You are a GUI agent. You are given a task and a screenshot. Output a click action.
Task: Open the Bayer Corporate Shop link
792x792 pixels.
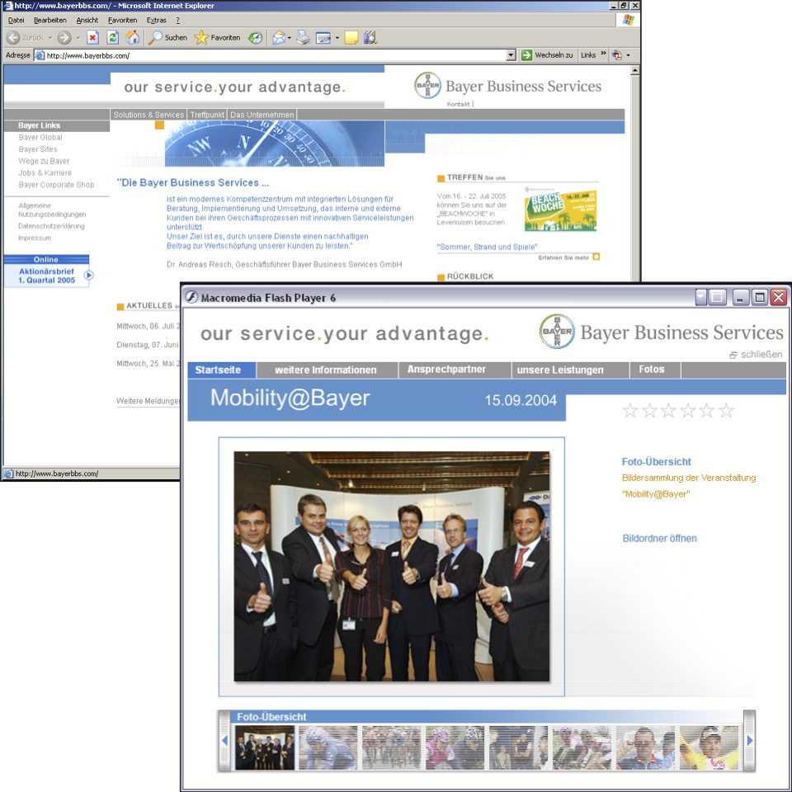(56, 185)
